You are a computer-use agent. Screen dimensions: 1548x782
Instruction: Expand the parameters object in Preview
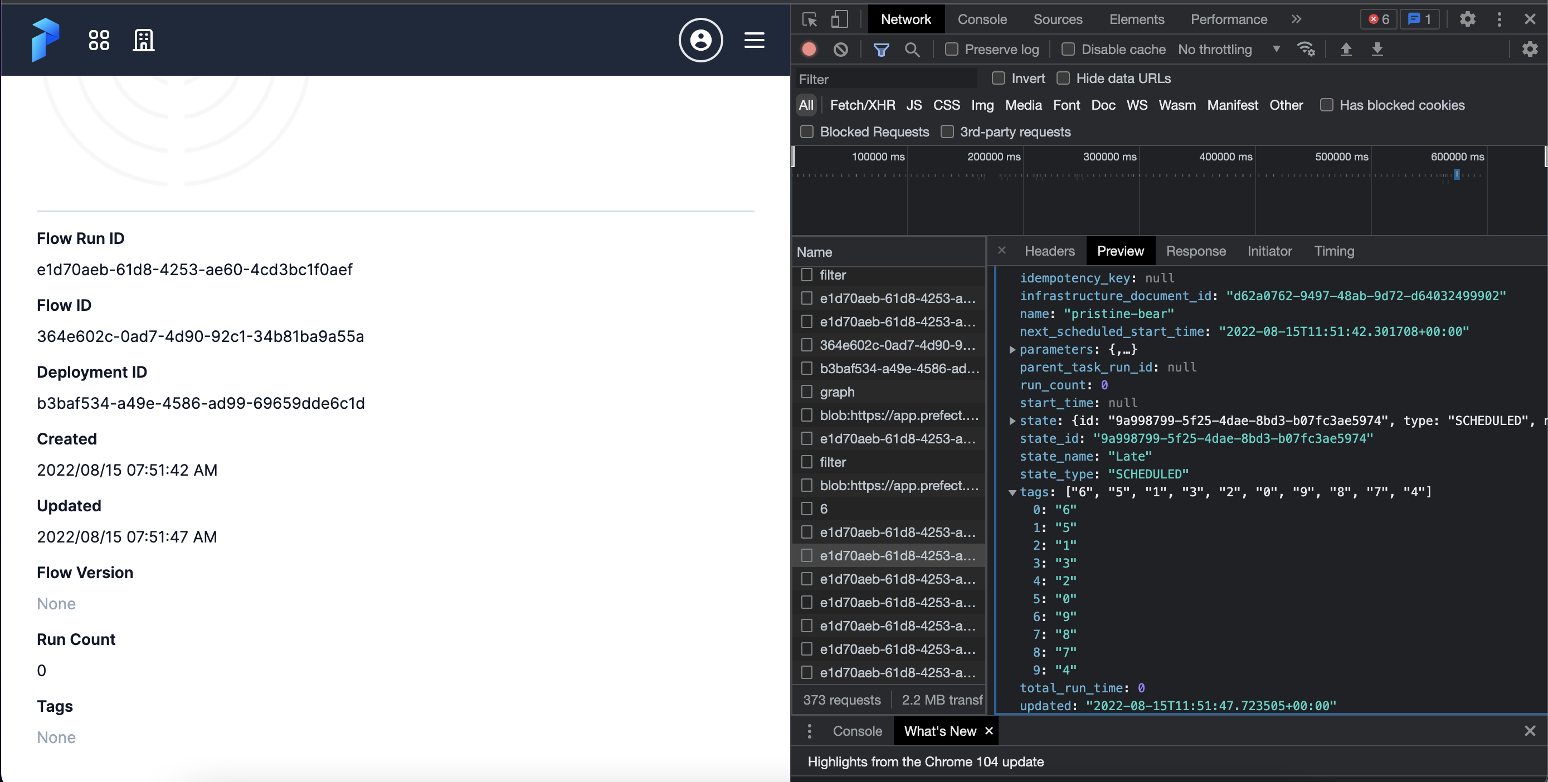coord(1012,350)
